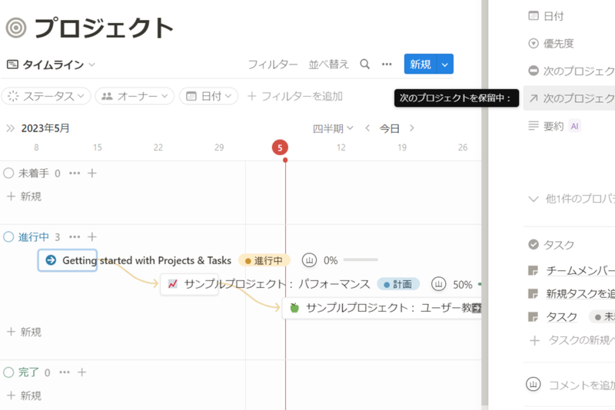Click the green apple icon of ユーザー教育 project
This screenshot has height=410, width=615.
click(294, 308)
